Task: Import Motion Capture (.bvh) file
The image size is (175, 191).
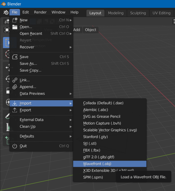Action: 110,123
